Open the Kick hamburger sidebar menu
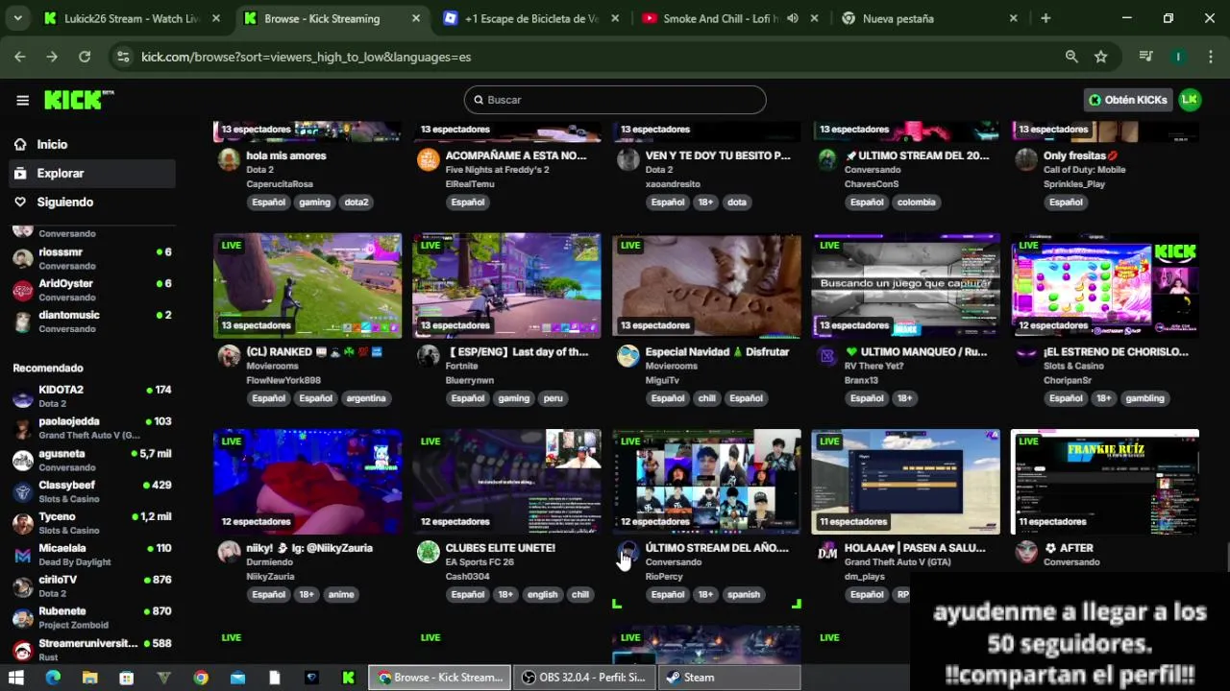Screen dimensions: 1230x691 22,100
